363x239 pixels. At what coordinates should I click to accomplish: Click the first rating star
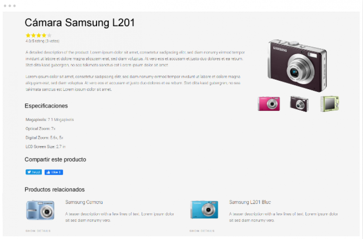click(28, 35)
